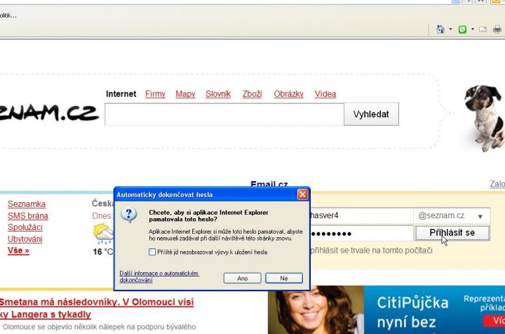Open the SMS brána link
This screenshot has width=505, height=334.
28,216
